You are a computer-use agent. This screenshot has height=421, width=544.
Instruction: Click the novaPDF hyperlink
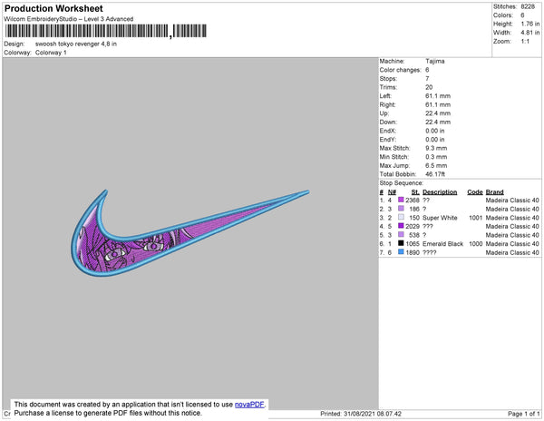coord(249,405)
